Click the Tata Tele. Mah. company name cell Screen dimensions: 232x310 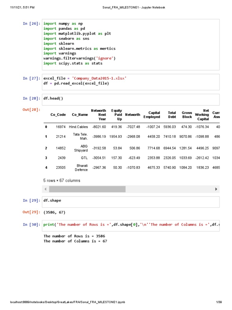[80, 137]
